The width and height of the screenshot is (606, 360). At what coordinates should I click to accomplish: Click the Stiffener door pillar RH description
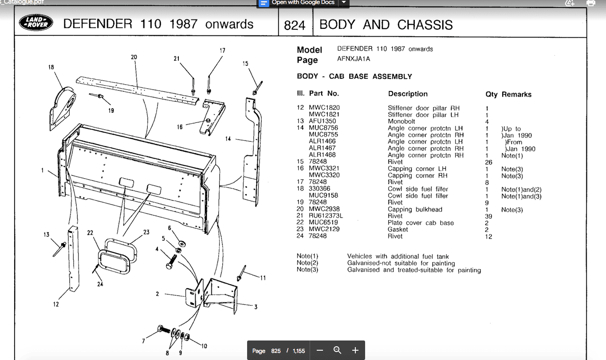coord(424,108)
